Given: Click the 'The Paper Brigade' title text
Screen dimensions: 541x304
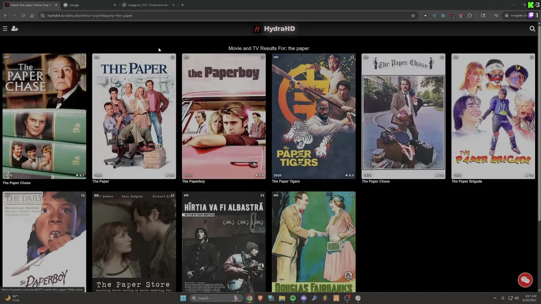Looking at the screenshot, I should 467,182.
